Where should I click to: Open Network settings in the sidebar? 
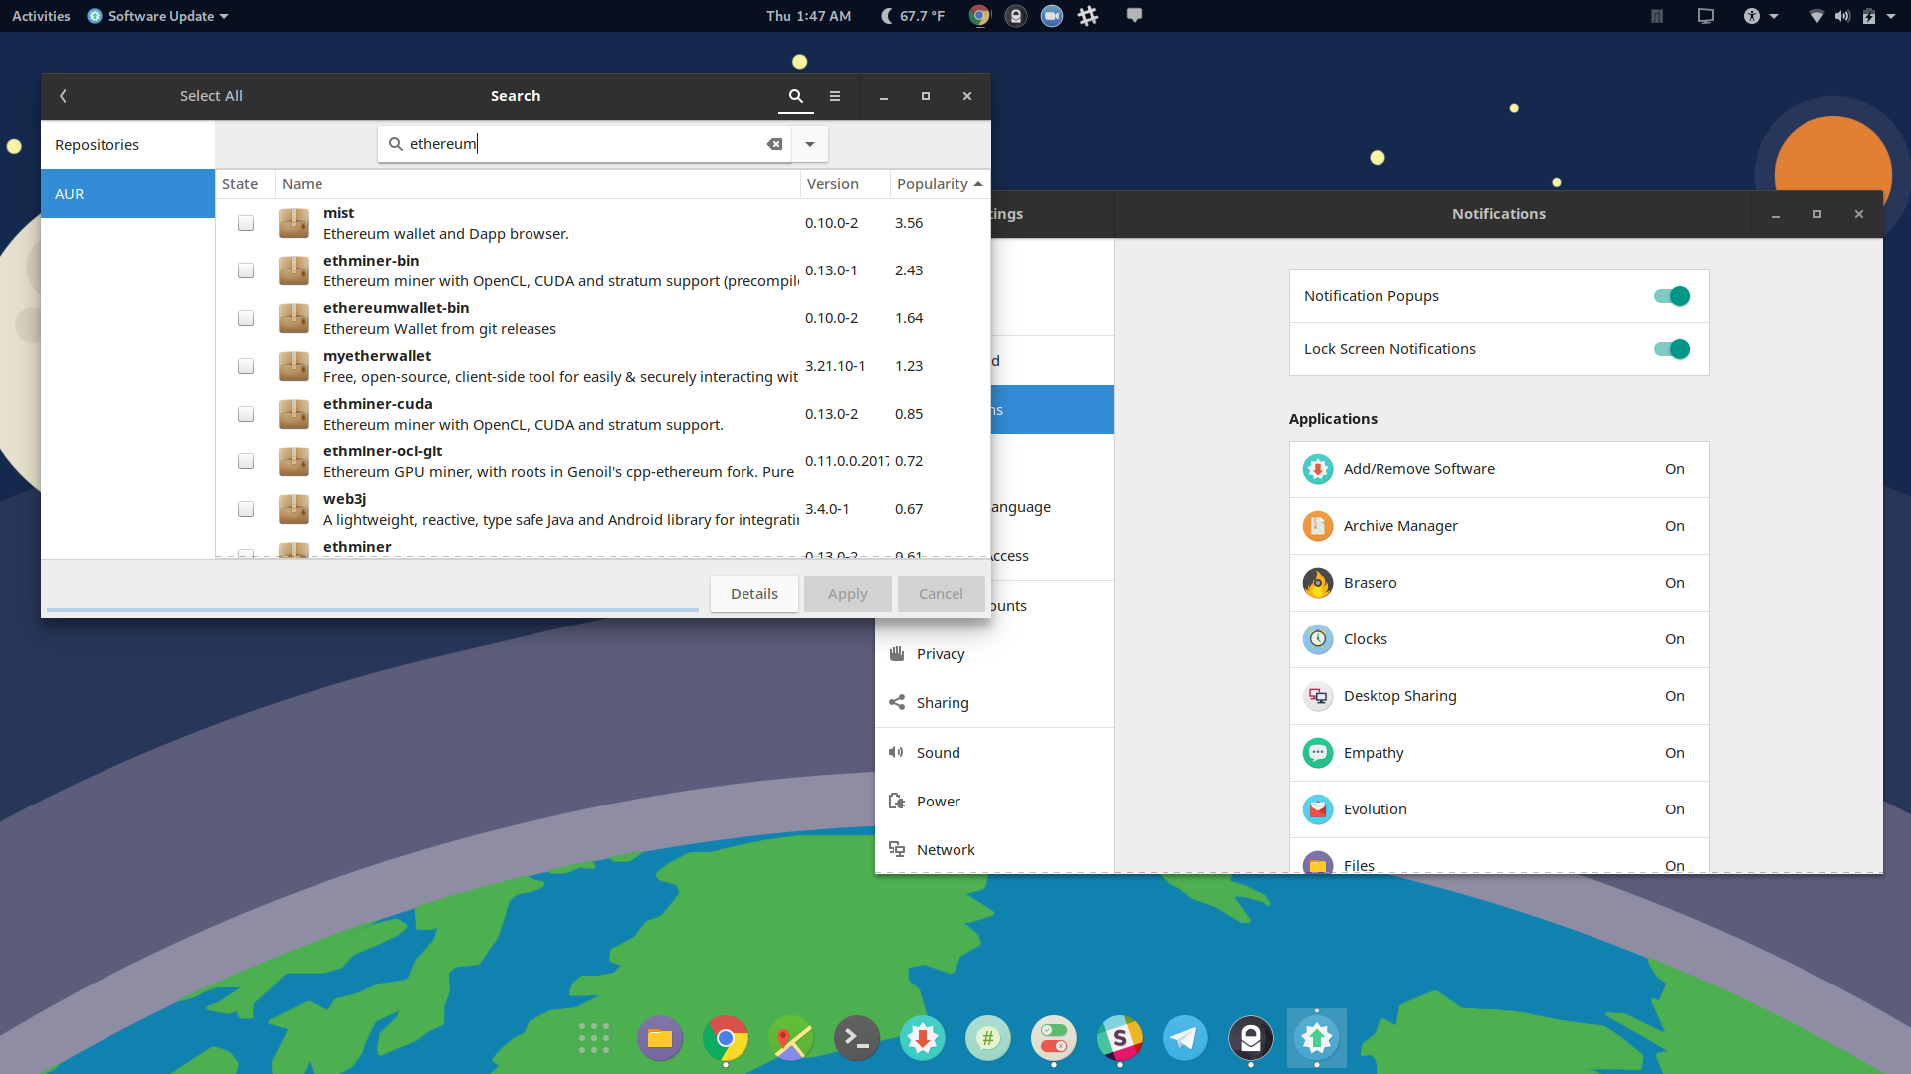click(945, 849)
